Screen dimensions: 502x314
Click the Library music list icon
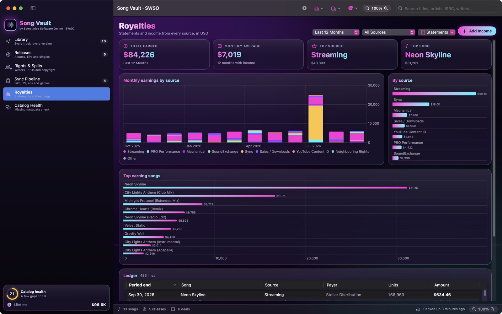tap(8, 41)
